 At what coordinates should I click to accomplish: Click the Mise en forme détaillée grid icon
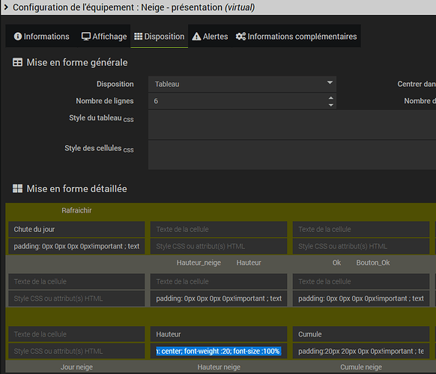point(17,188)
